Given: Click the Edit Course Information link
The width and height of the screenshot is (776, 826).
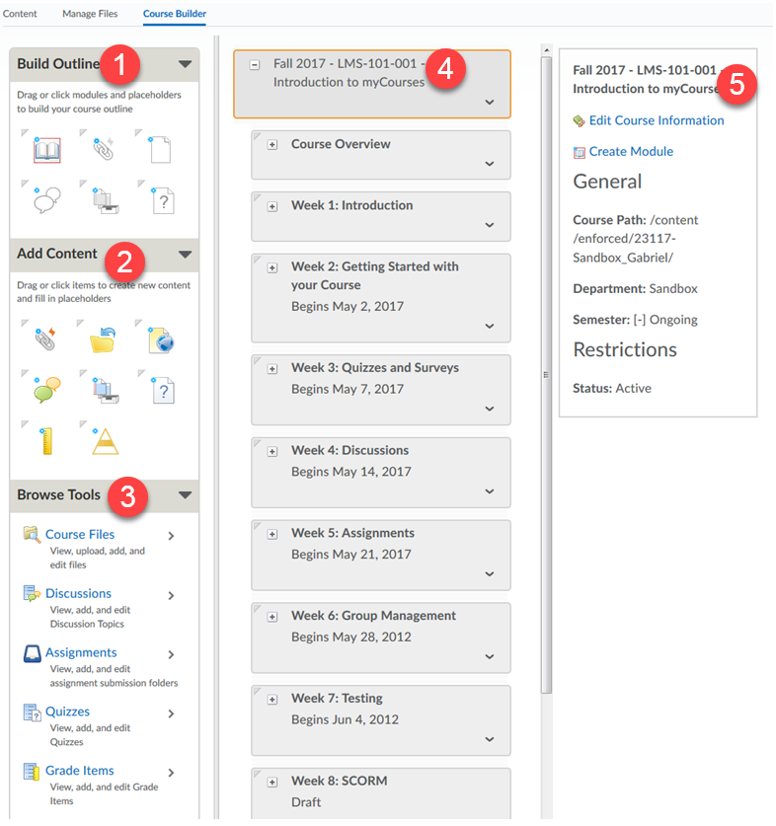Looking at the screenshot, I should click(x=656, y=120).
